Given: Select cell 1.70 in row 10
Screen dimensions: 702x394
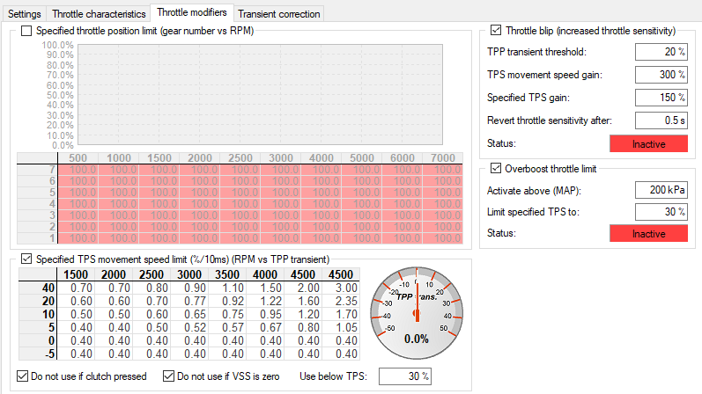Looking at the screenshot, I should click(x=341, y=314).
